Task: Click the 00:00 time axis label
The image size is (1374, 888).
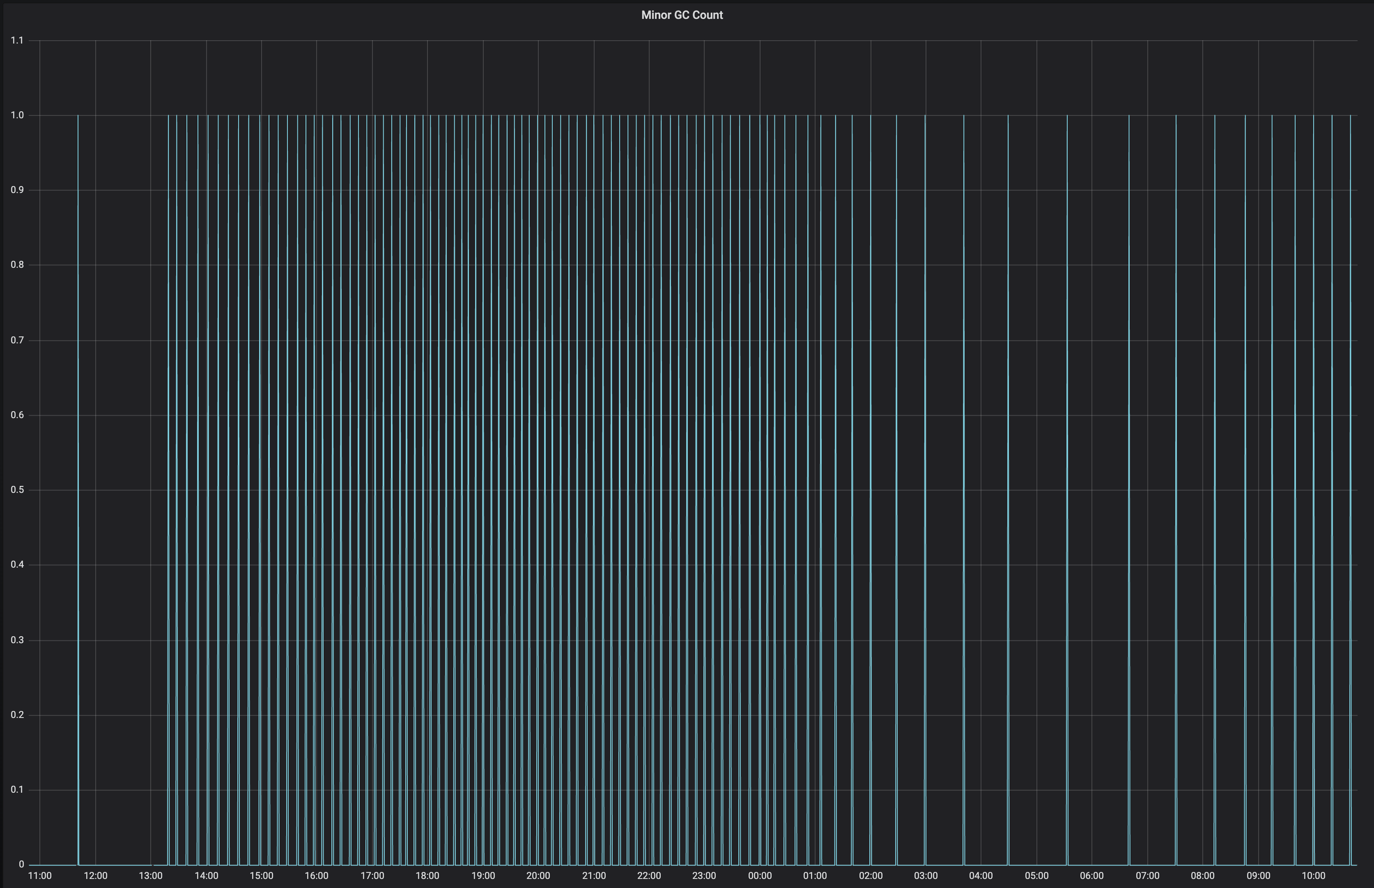Action: pyautogui.click(x=760, y=876)
